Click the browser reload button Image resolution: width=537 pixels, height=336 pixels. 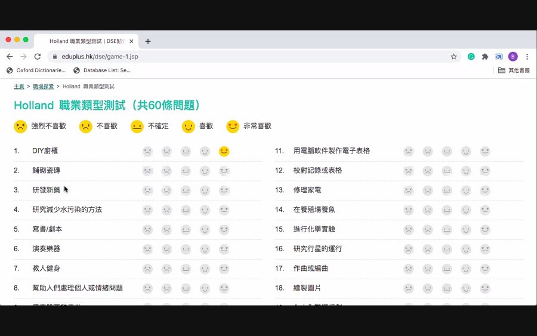38,57
